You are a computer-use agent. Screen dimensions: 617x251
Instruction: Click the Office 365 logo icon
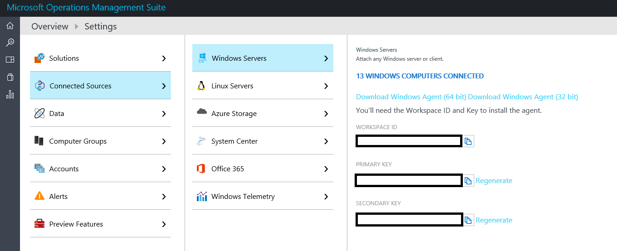click(201, 169)
